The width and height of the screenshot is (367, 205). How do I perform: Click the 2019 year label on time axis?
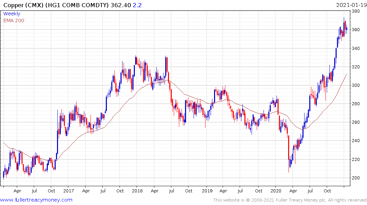207,191
